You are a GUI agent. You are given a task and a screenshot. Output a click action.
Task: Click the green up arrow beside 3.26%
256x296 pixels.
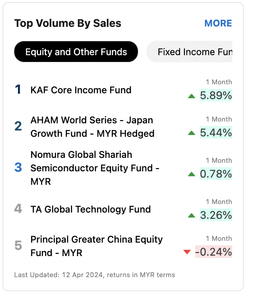192,215
